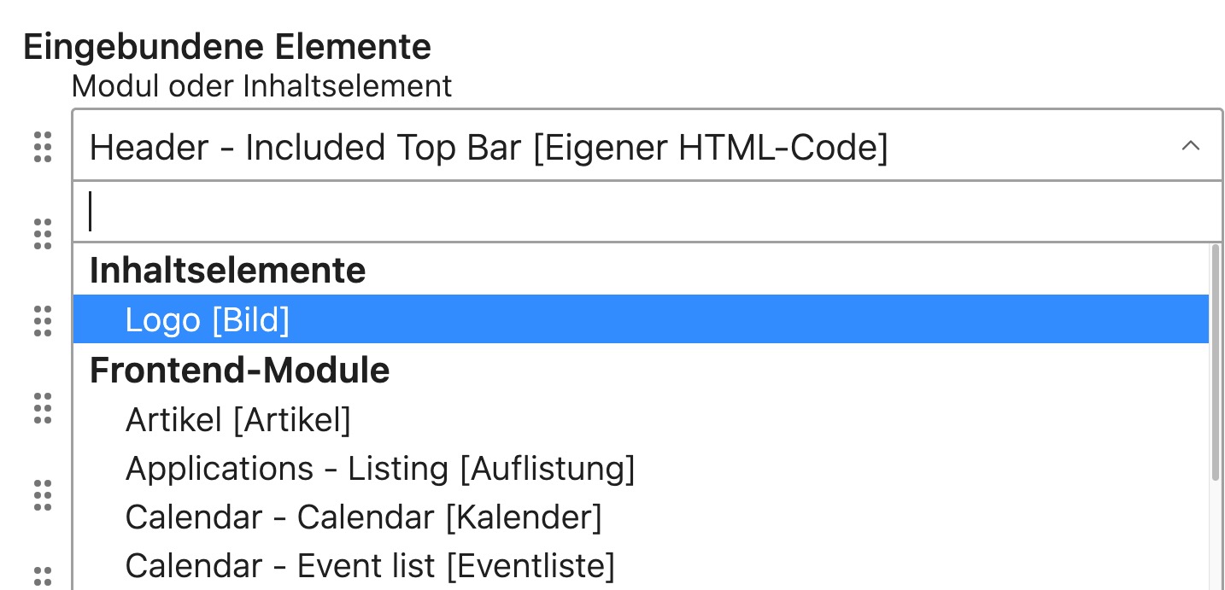Click the Modul oder Inhaltselement label
Image resolution: width=1225 pixels, height=590 pixels.
pos(262,85)
